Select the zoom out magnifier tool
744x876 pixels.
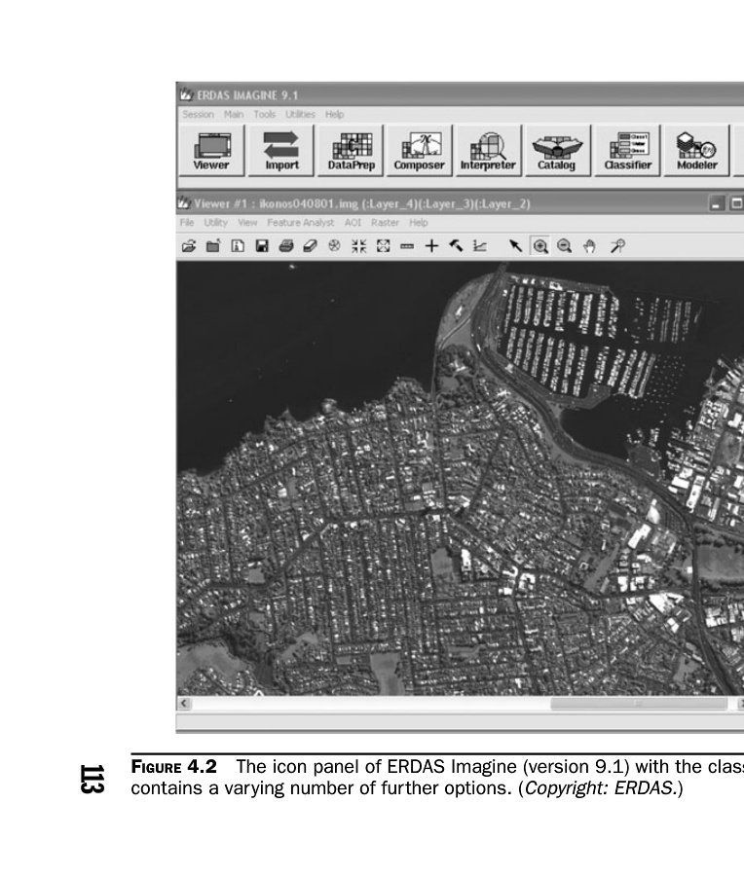pos(565,247)
